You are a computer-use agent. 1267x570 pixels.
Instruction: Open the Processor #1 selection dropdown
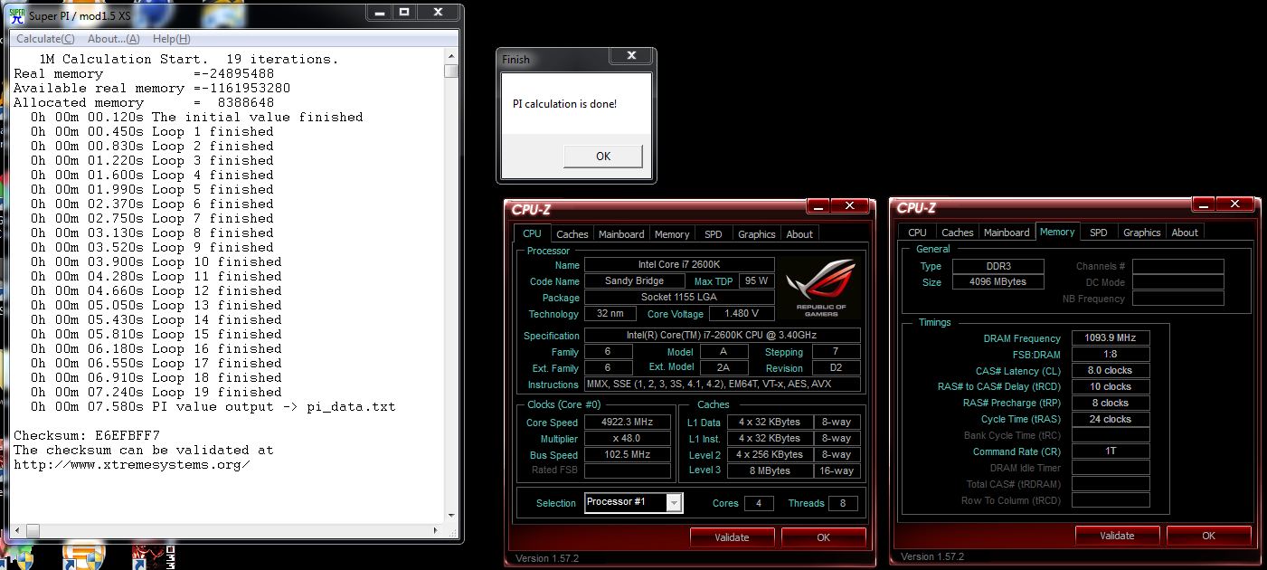(x=674, y=503)
